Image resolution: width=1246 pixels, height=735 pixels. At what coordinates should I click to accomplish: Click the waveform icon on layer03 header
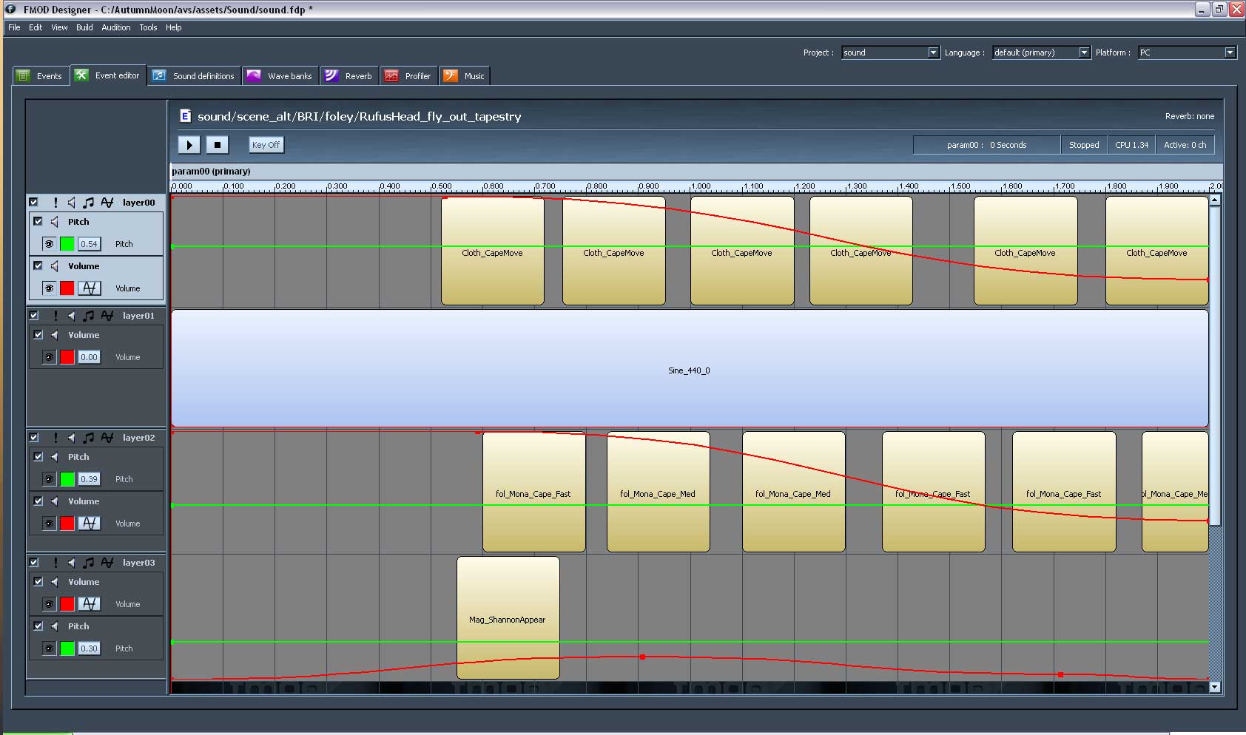(x=107, y=563)
